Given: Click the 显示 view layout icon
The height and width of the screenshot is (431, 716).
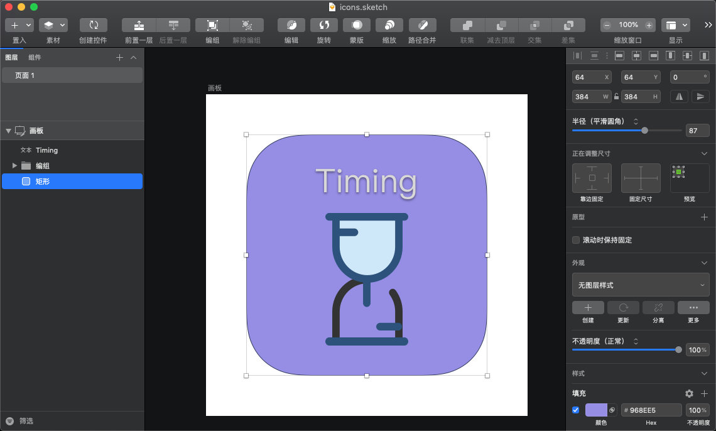Looking at the screenshot, I should 671,25.
